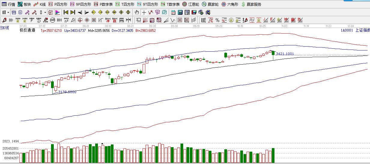Toggle the crosshair cursor tool
Screen dimensions: 370x164
click(144, 12)
